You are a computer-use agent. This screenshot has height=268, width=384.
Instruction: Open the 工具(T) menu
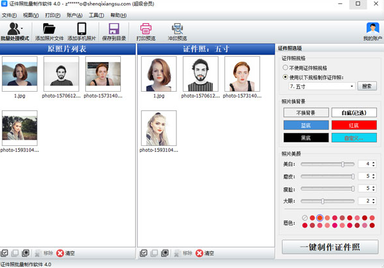[96, 15]
